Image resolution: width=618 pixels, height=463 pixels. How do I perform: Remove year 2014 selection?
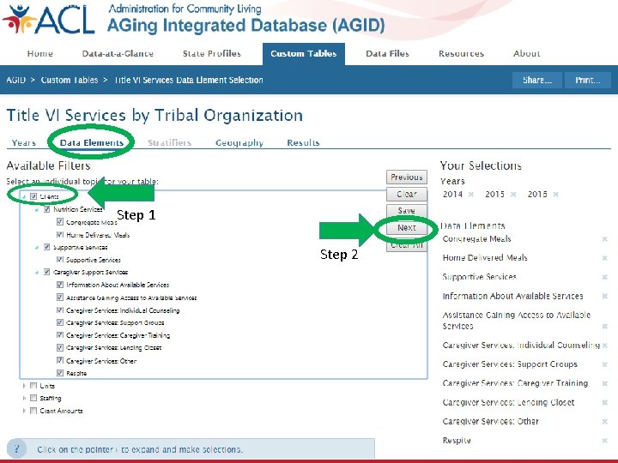[x=471, y=194]
